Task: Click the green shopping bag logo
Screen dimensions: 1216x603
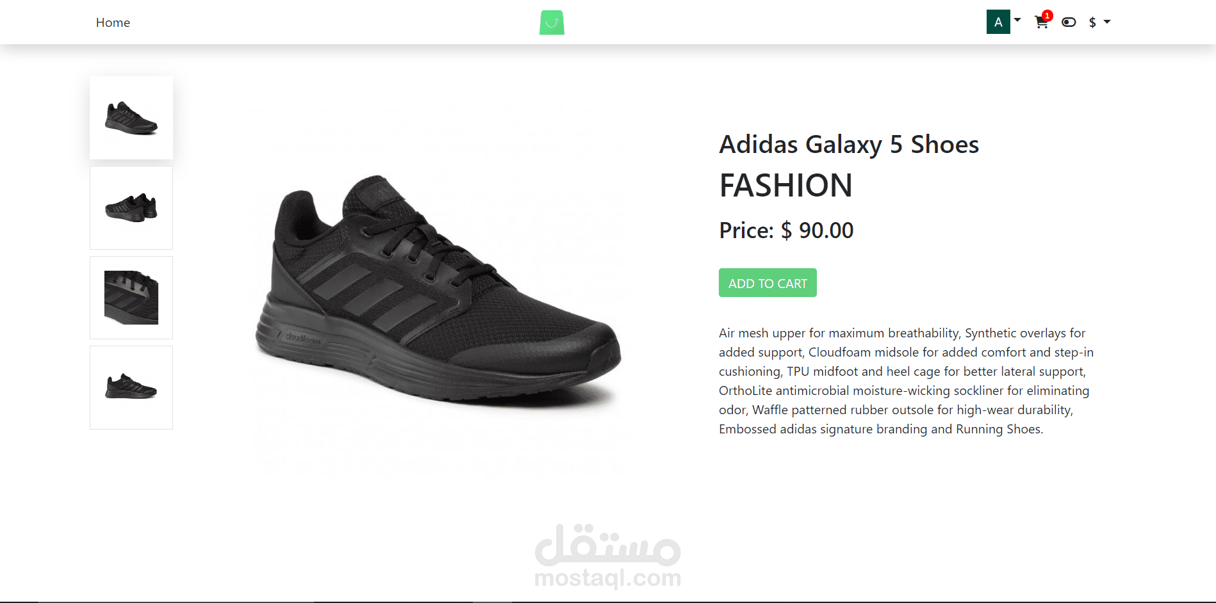Action: click(x=552, y=22)
